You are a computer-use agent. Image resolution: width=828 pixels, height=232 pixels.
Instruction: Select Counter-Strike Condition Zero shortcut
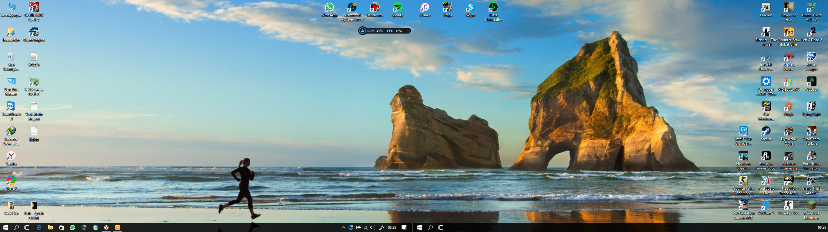(x=743, y=185)
